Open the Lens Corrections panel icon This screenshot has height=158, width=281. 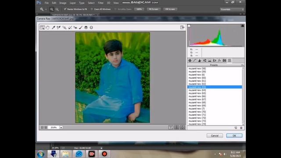215,61
